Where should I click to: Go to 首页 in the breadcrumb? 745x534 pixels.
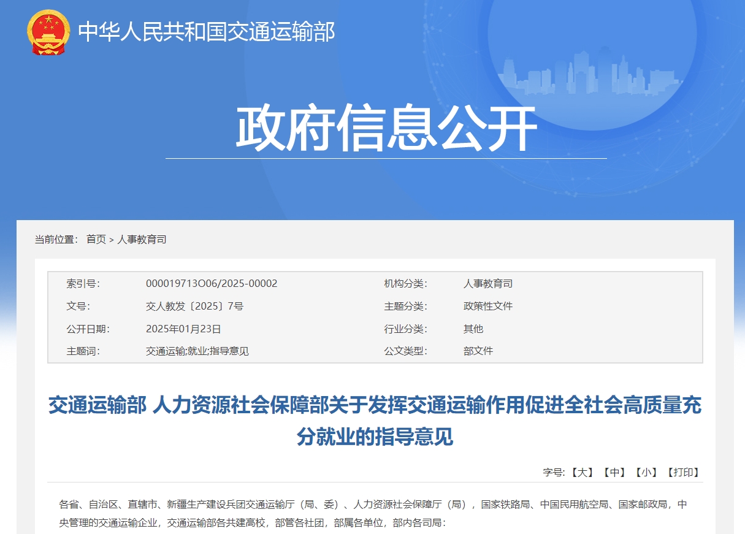(96, 239)
